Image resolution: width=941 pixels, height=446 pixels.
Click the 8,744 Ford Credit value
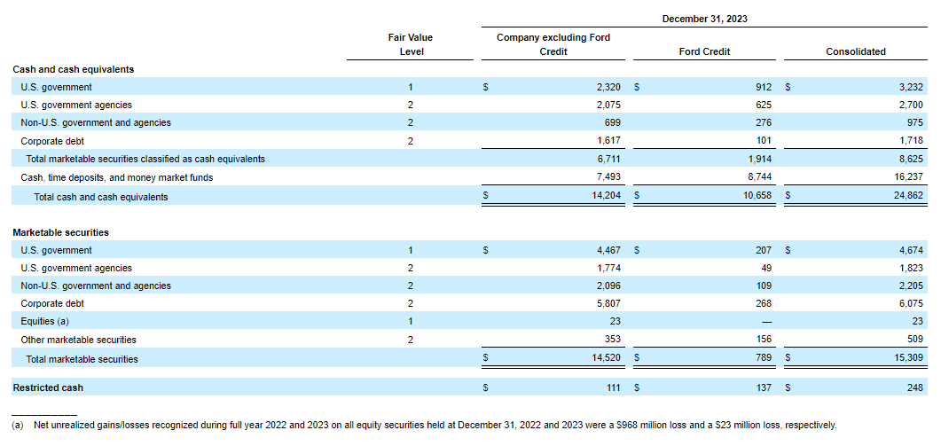(x=759, y=177)
